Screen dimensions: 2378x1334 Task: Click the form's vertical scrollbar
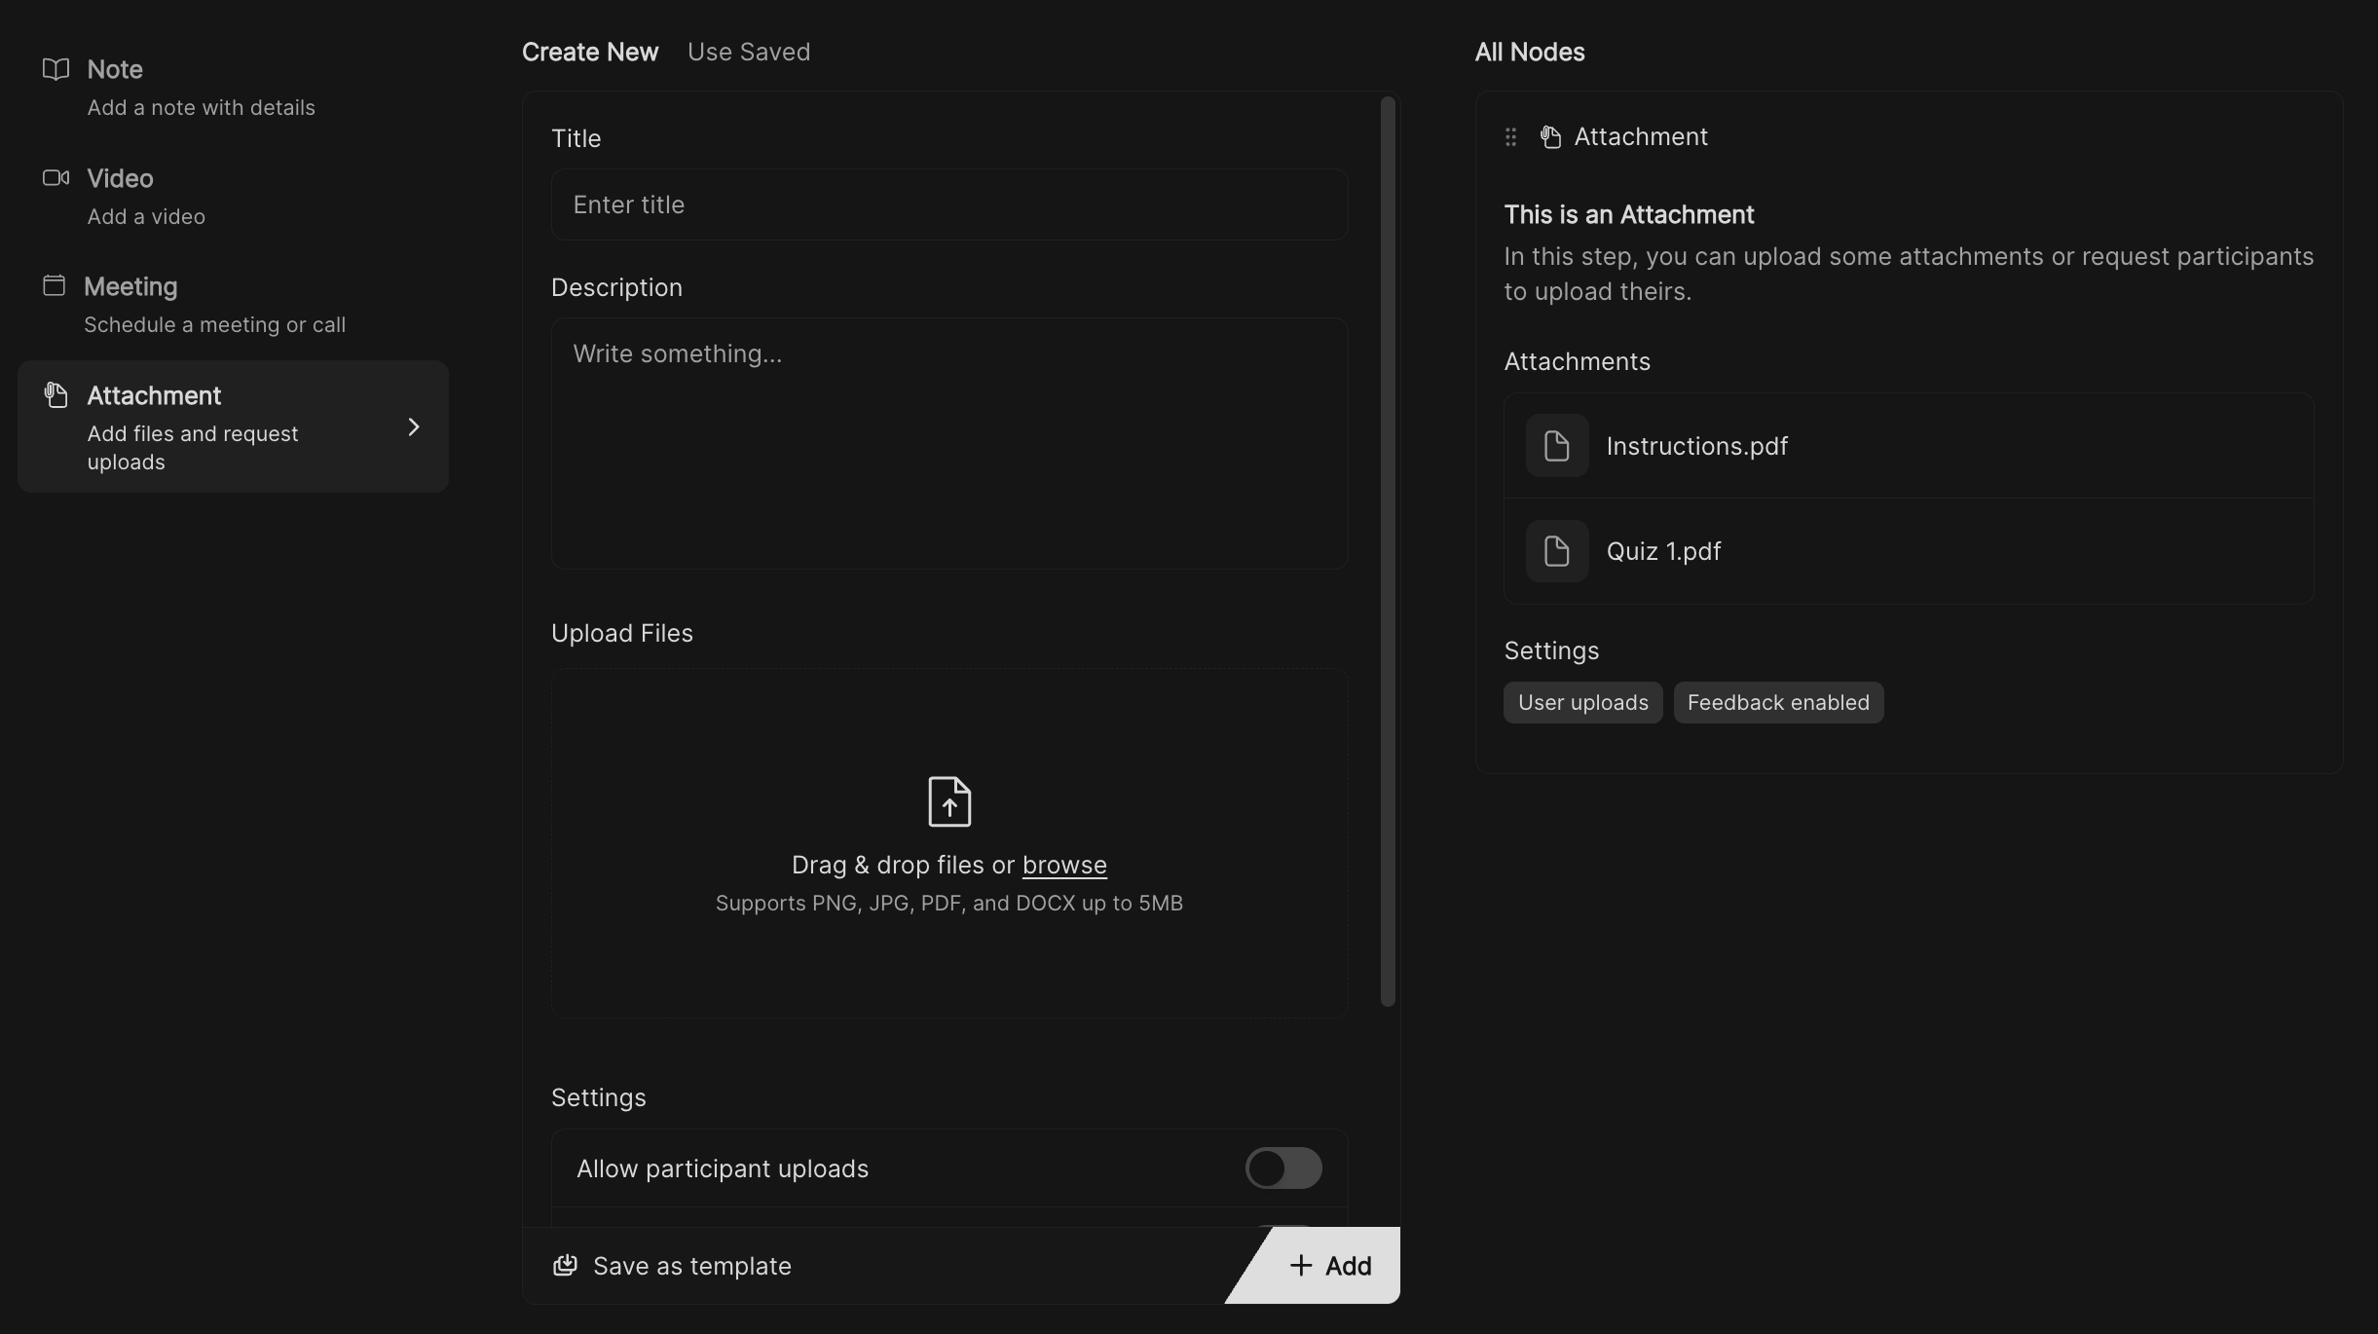pos(1388,551)
